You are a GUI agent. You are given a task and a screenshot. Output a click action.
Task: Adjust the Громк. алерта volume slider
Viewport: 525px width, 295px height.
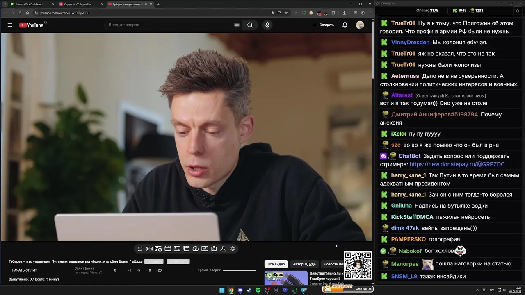point(239,270)
